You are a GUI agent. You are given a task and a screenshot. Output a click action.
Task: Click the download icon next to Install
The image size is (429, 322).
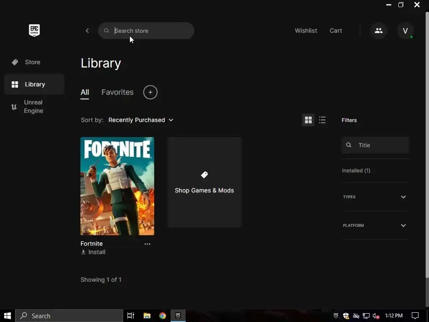click(x=83, y=252)
